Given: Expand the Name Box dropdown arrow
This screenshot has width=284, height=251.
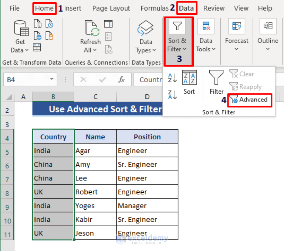Looking at the screenshot, I should pyautogui.click(x=52, y=79).
